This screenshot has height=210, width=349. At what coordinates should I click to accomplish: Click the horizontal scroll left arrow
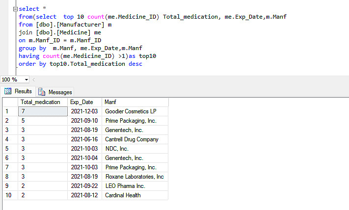(34, 79)
